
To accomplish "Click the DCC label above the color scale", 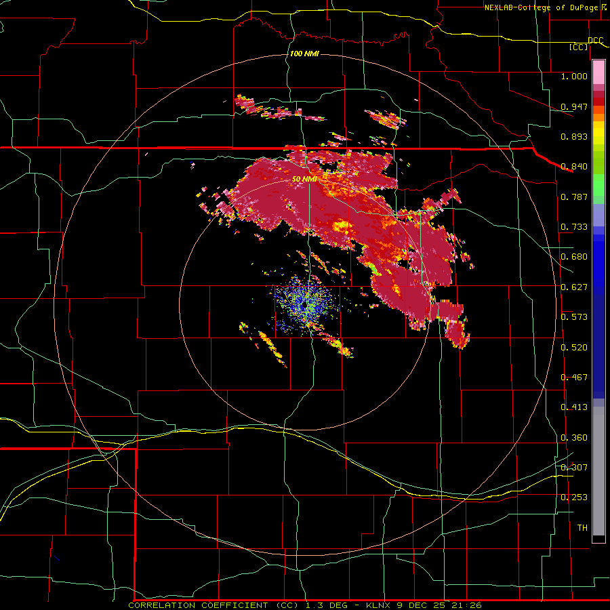I will point(595,41).
